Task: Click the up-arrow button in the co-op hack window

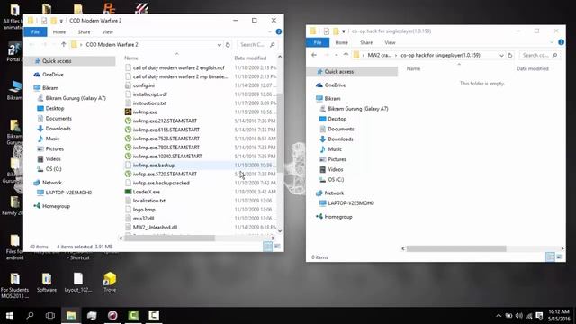Action: (x=346, y=55)
